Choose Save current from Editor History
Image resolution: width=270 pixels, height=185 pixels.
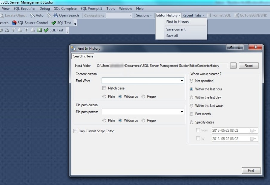pos(181,29)
